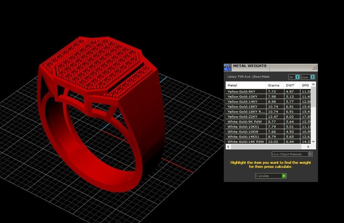This screenshot has width=344, height=223.
Task: Select the Yellow Gold:18KY R... row
Action: click(268, 111)
